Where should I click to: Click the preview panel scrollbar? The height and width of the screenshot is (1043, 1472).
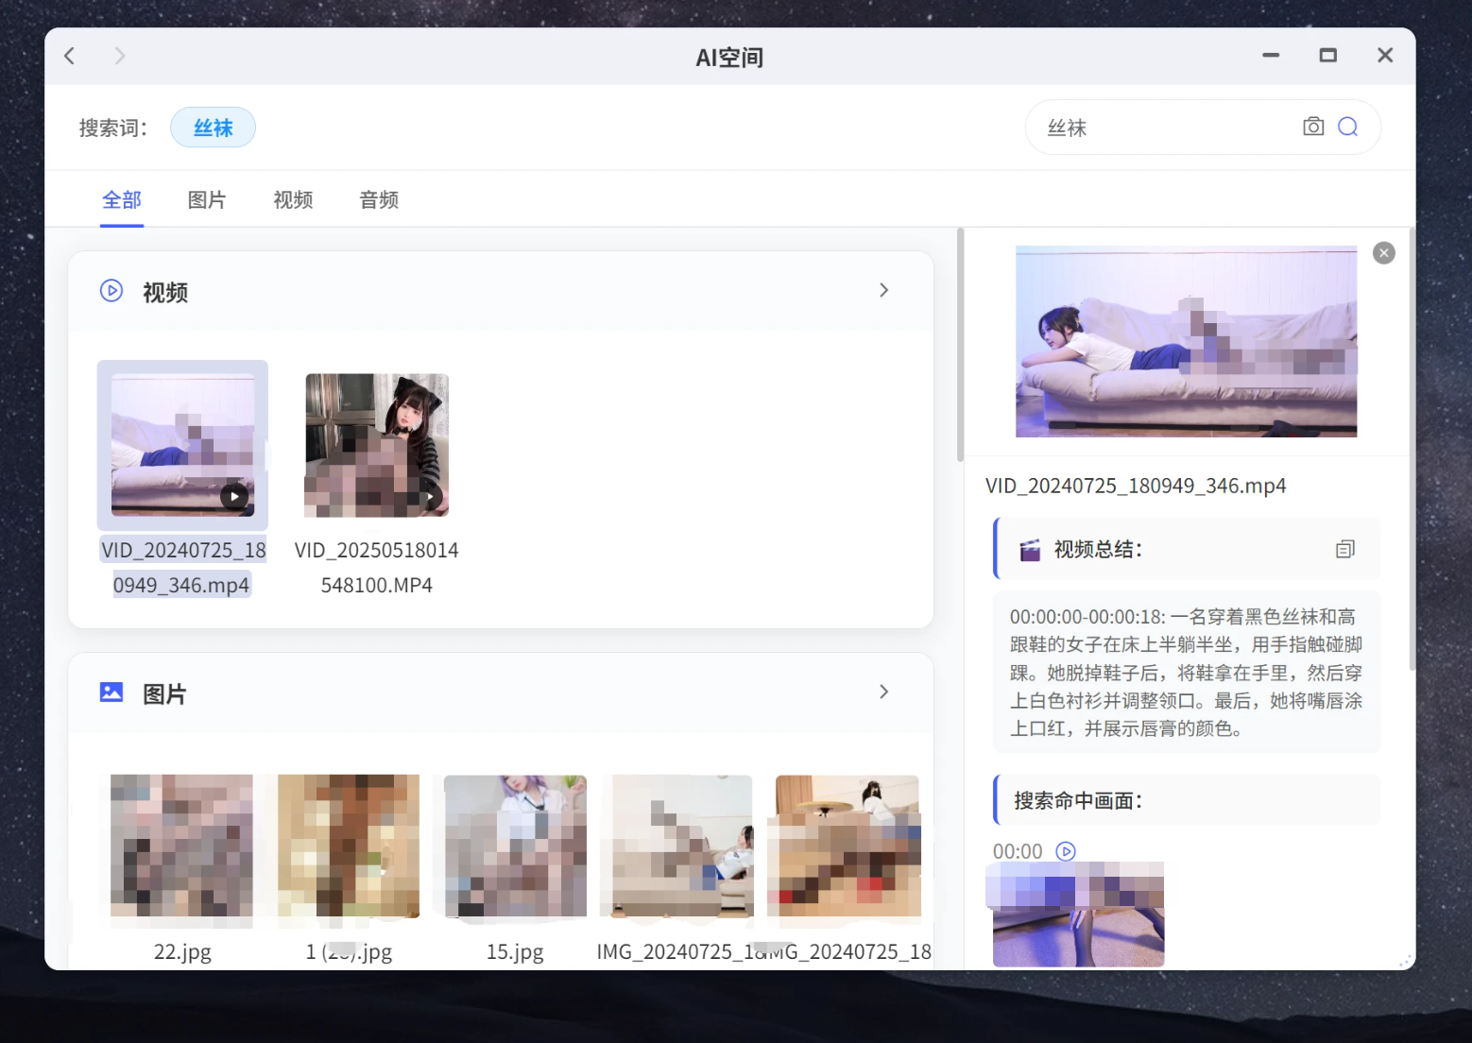[x=1412, y=449]
